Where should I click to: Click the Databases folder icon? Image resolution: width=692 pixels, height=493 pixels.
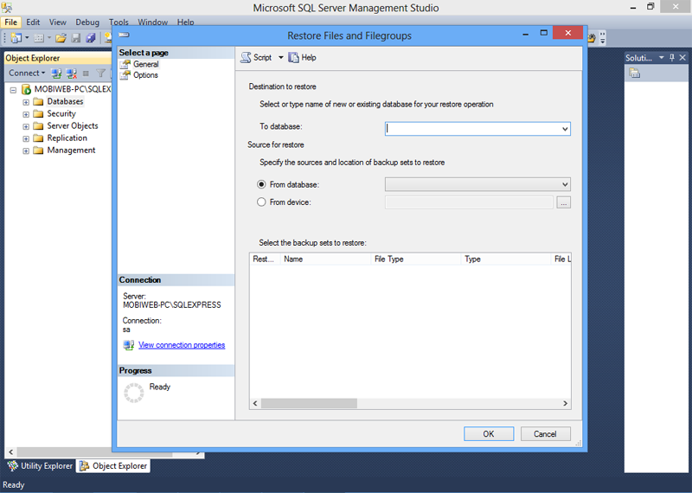[38, 101]
